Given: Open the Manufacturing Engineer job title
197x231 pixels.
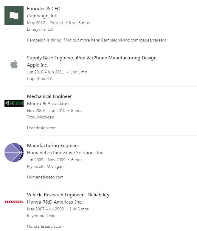Looking at the screenshot, I should pyautogui.click(x=53, y=146).
